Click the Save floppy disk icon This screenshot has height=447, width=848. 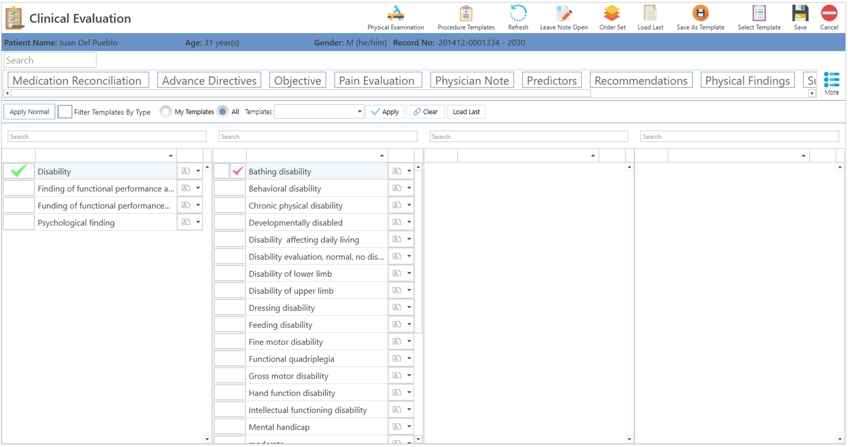[x=800, y=14]
